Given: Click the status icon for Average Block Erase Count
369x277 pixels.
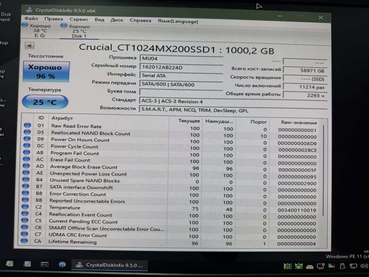Looking at the screenshot, I should (26, 165).
